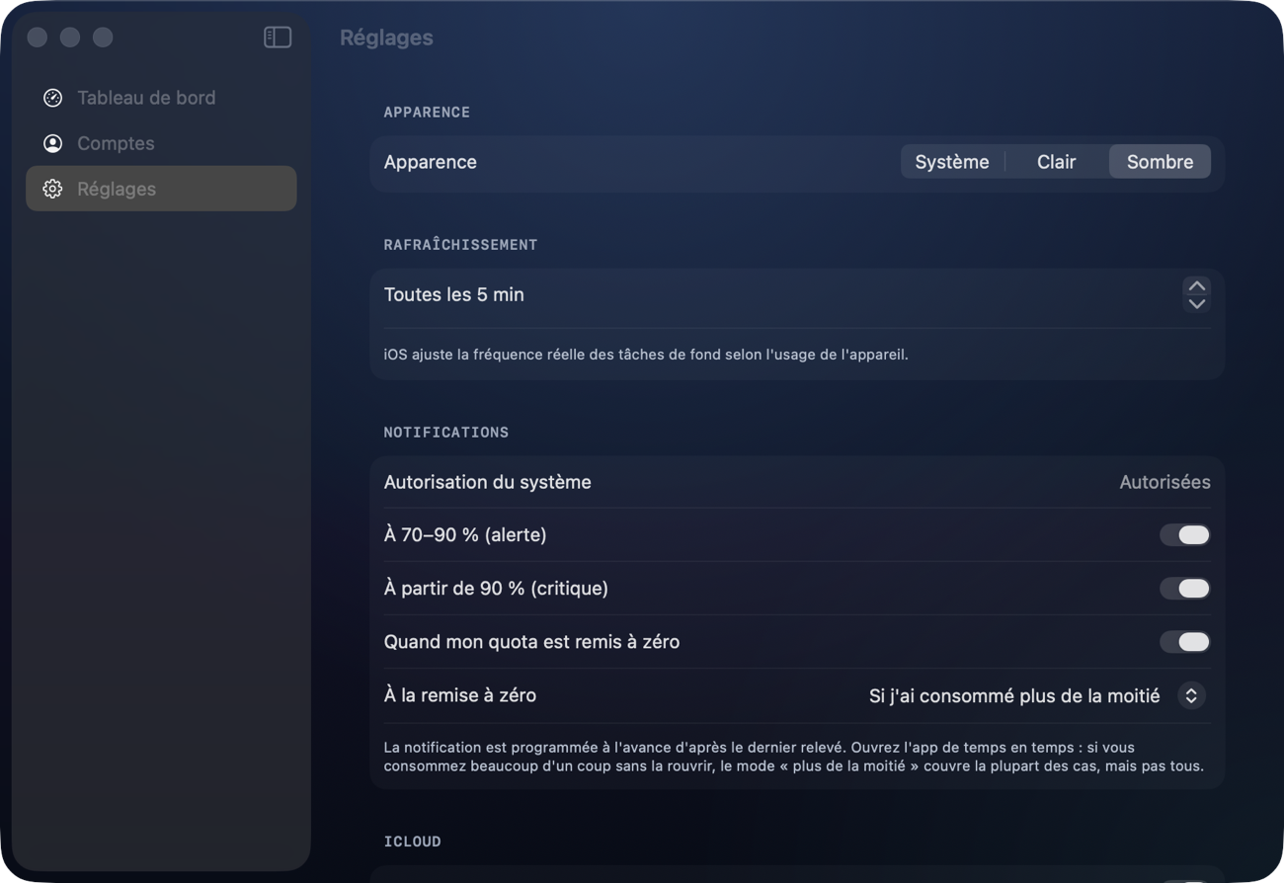Click the APPARENCE section header
1284x883 pixels.
pos(427,113)
